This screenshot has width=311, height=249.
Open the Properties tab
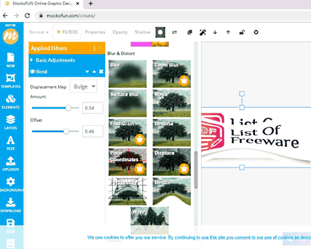pyautogui.click(x=95, y=32)
